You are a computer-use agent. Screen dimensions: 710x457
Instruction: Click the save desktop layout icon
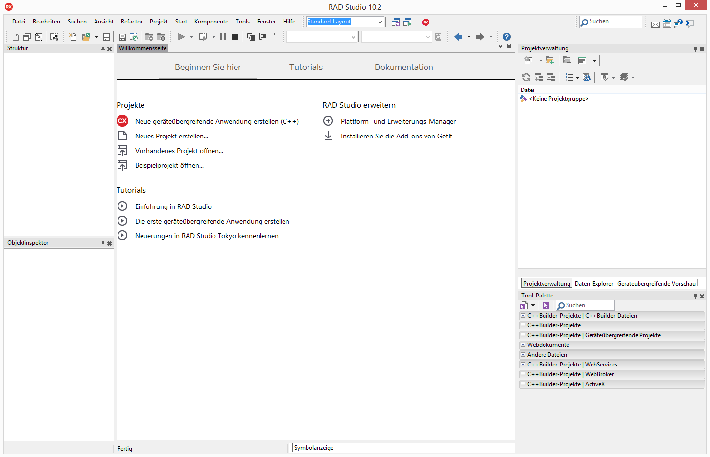(x=396, y=22)
